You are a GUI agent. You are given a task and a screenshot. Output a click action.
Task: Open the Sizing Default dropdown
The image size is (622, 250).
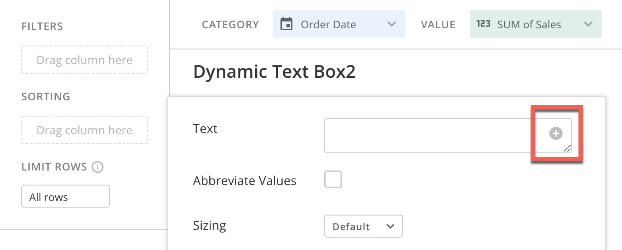pyautogui.click(x=364, y=226)
